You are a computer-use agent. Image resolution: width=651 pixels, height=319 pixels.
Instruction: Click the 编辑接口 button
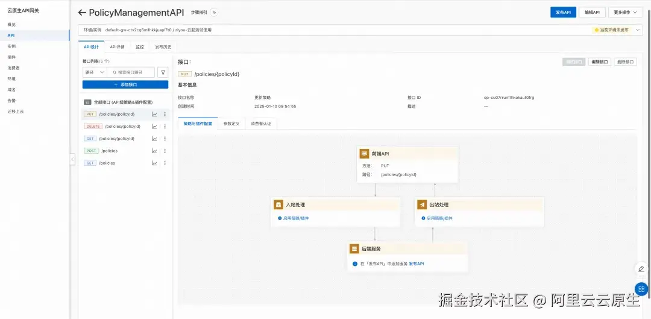[x=600, y=62]
